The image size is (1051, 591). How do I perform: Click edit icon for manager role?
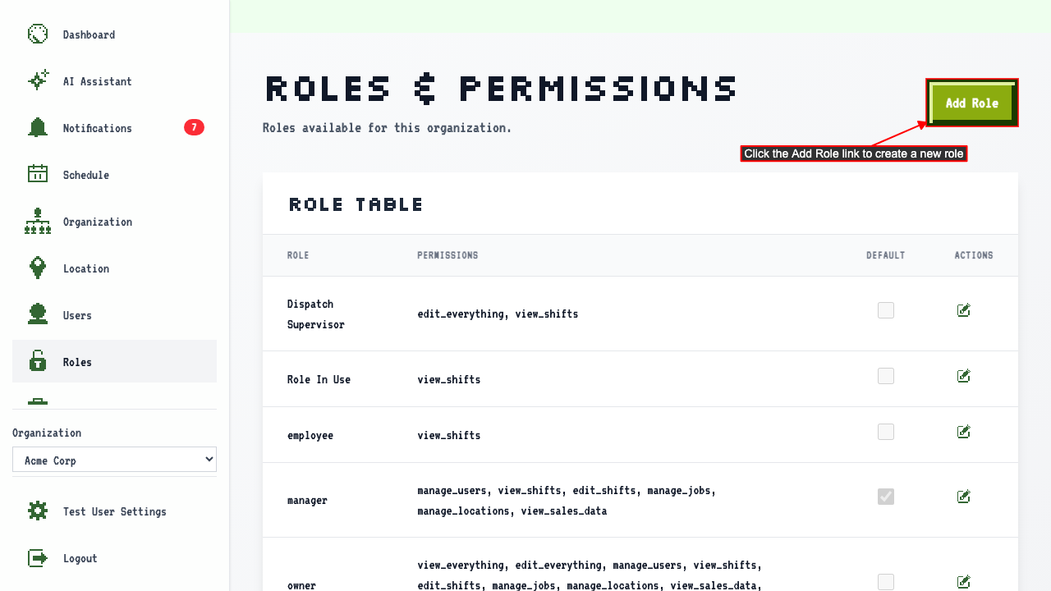[964, 497]
